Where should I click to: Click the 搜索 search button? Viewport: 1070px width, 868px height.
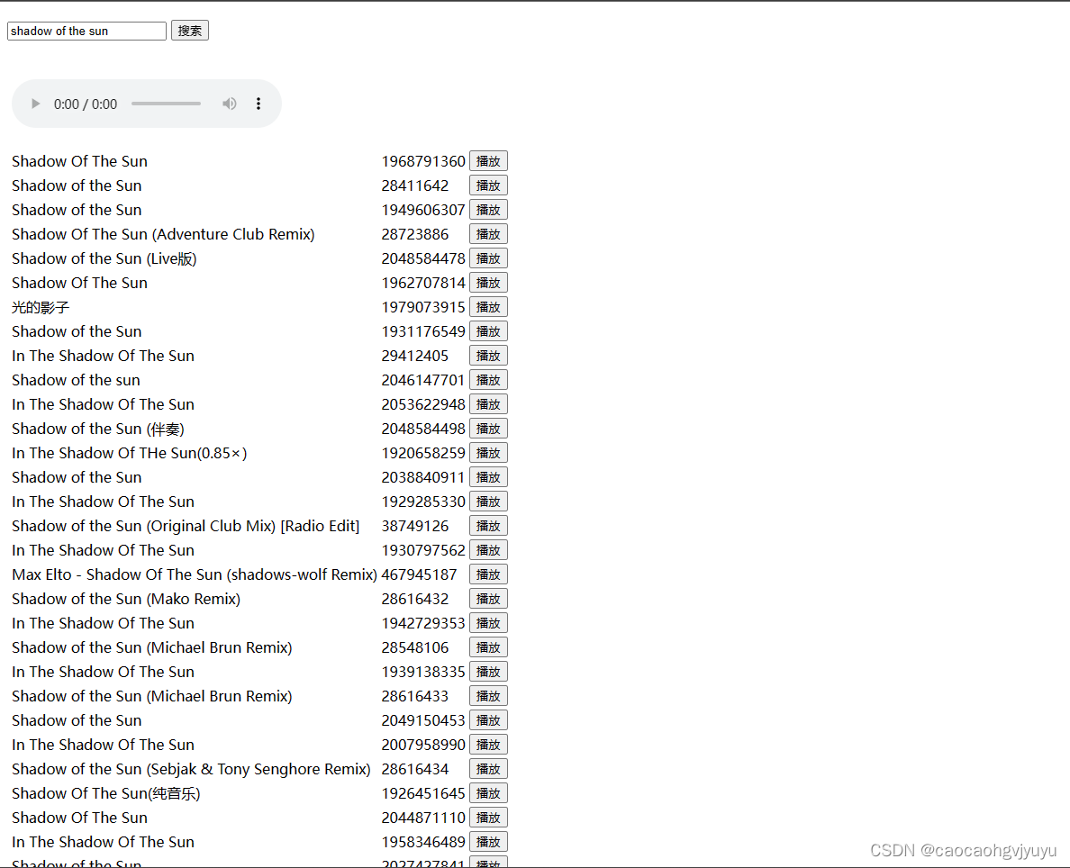190,31
